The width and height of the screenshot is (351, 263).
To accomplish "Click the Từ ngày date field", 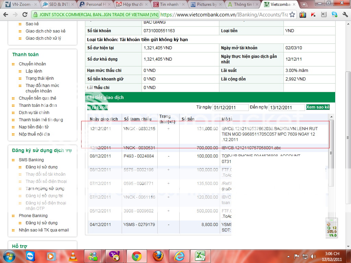I will click(231, 108).
